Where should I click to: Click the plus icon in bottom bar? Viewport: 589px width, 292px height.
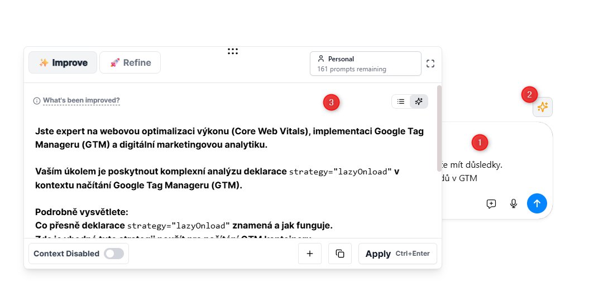(310, 254)
